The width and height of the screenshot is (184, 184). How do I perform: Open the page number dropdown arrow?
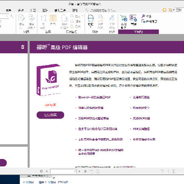point(75,171)
